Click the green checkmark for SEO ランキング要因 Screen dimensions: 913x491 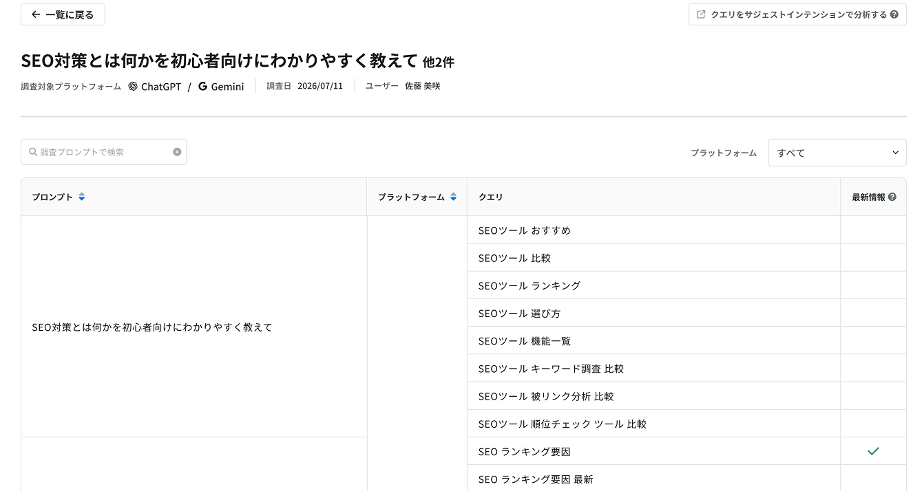coord(873,451)
